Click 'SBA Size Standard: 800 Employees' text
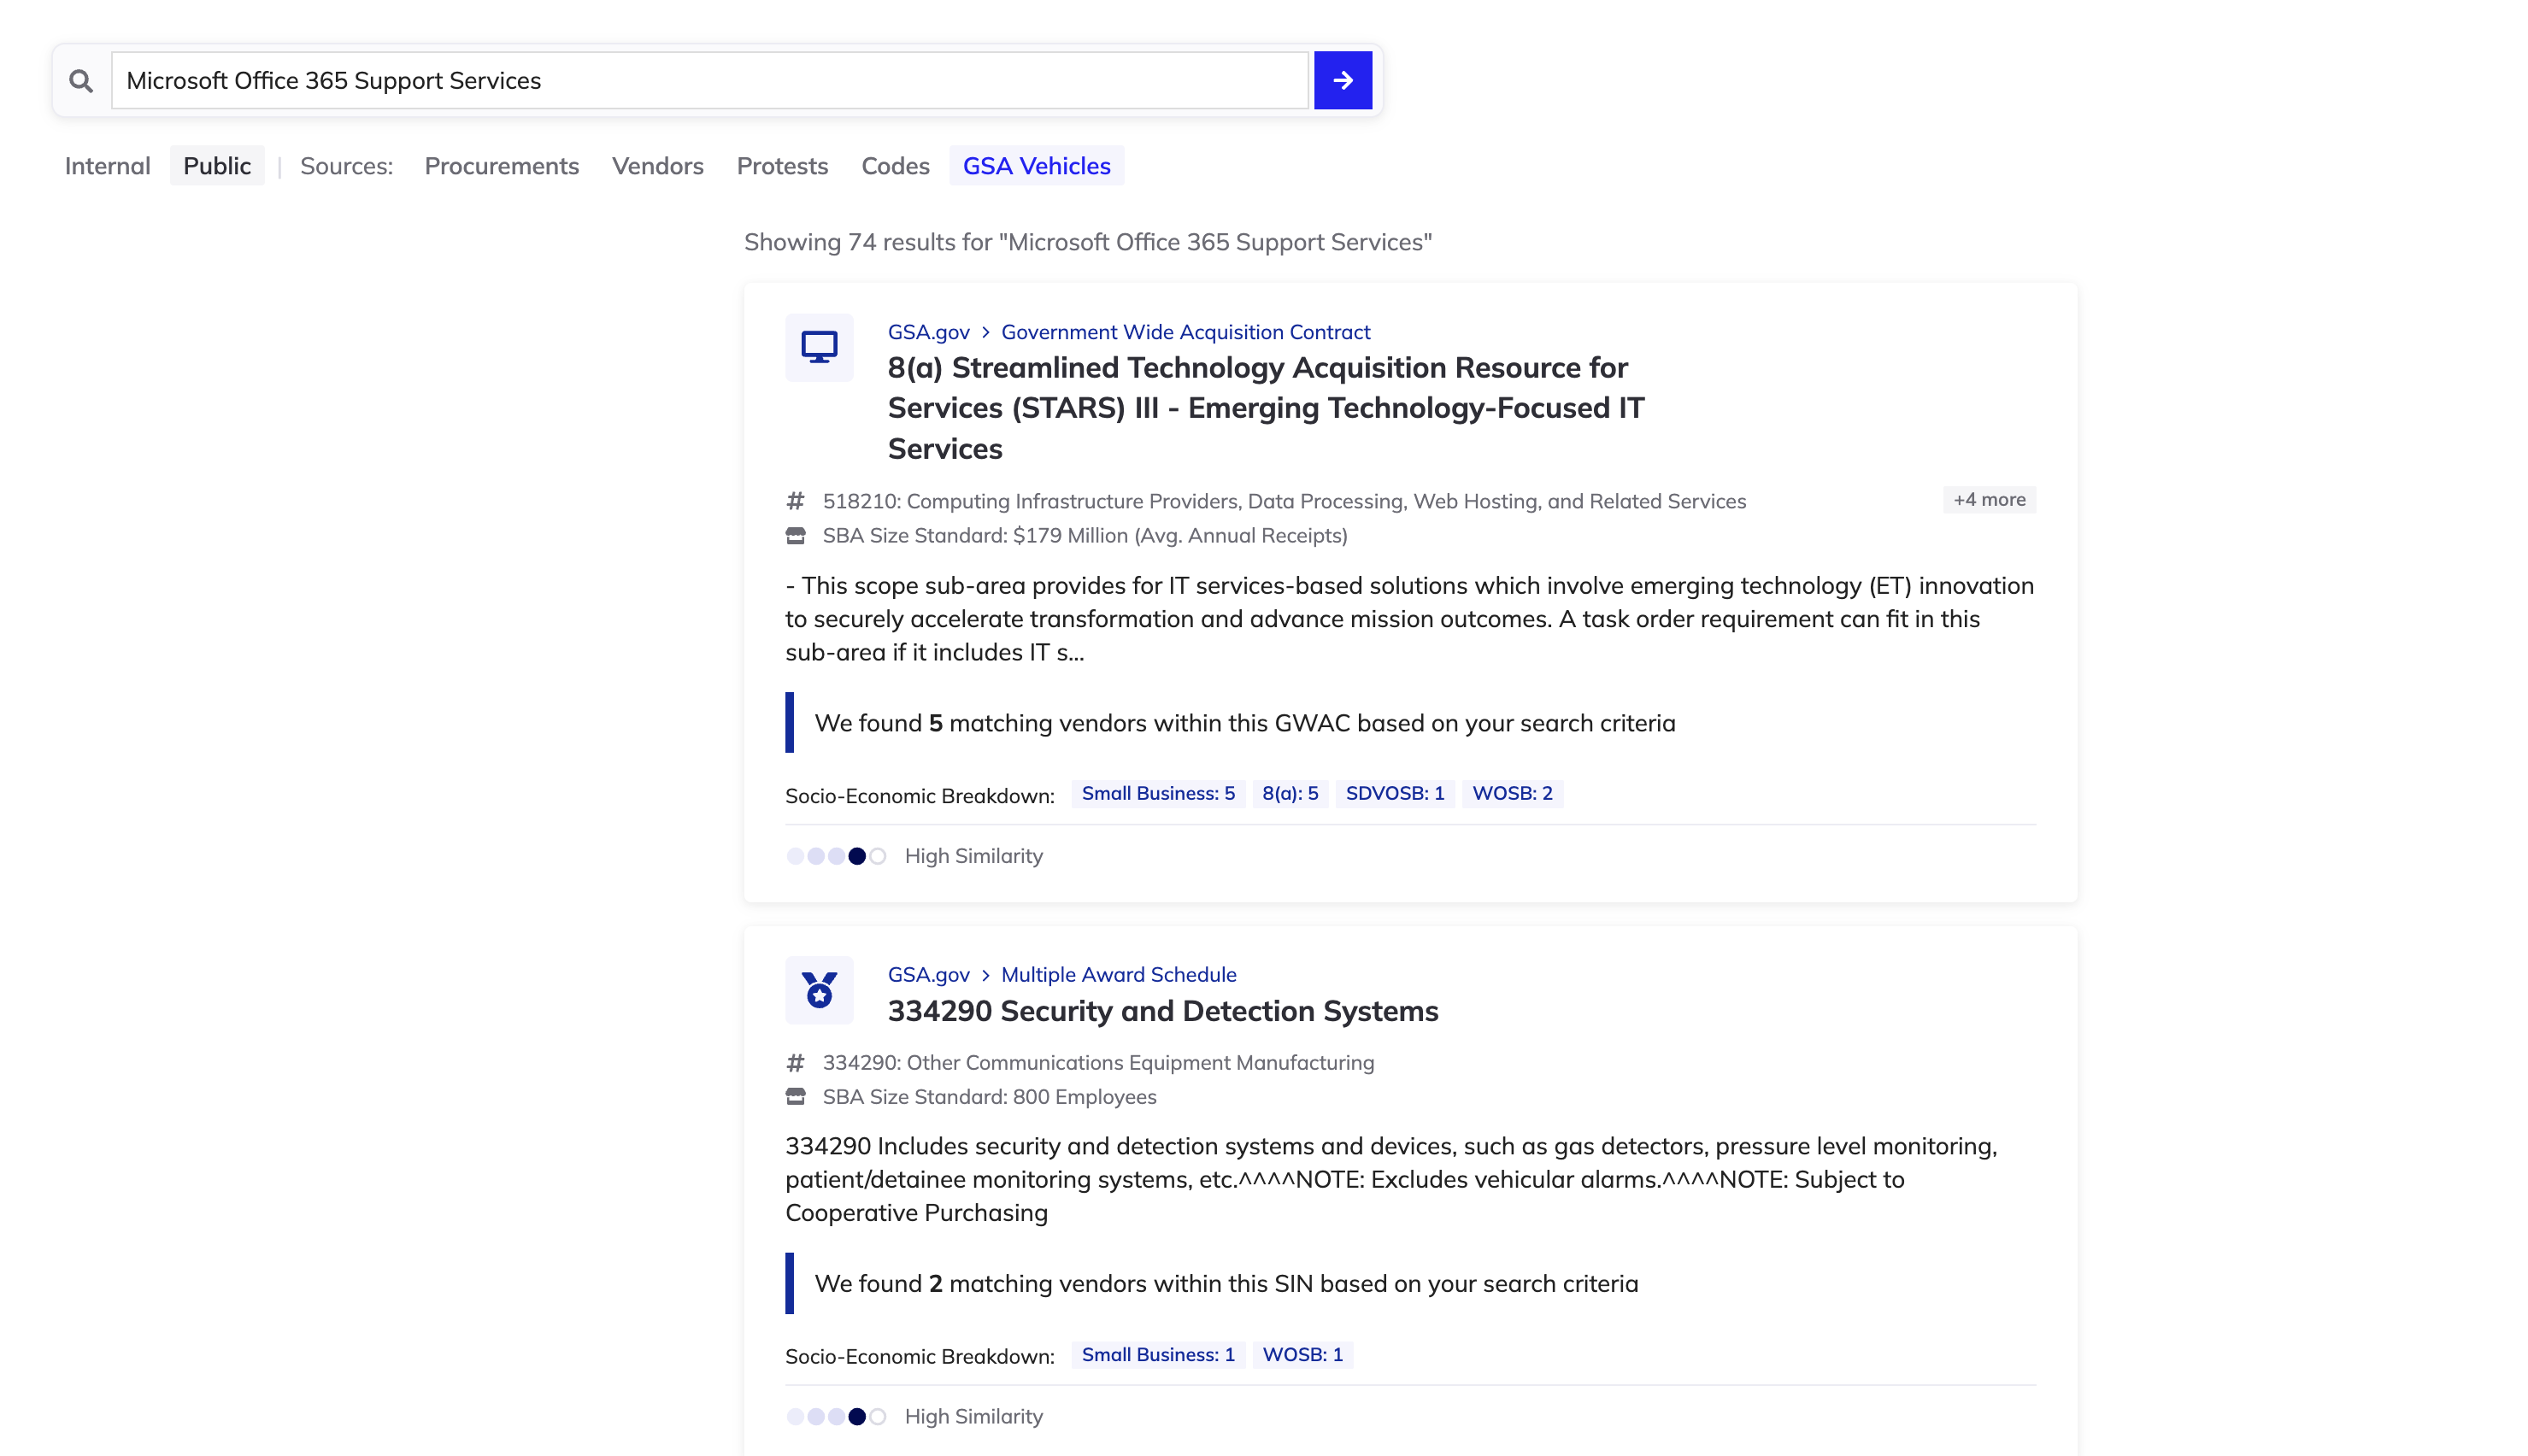This screenshot has width=2528, height=1456. click(989, 1097)
